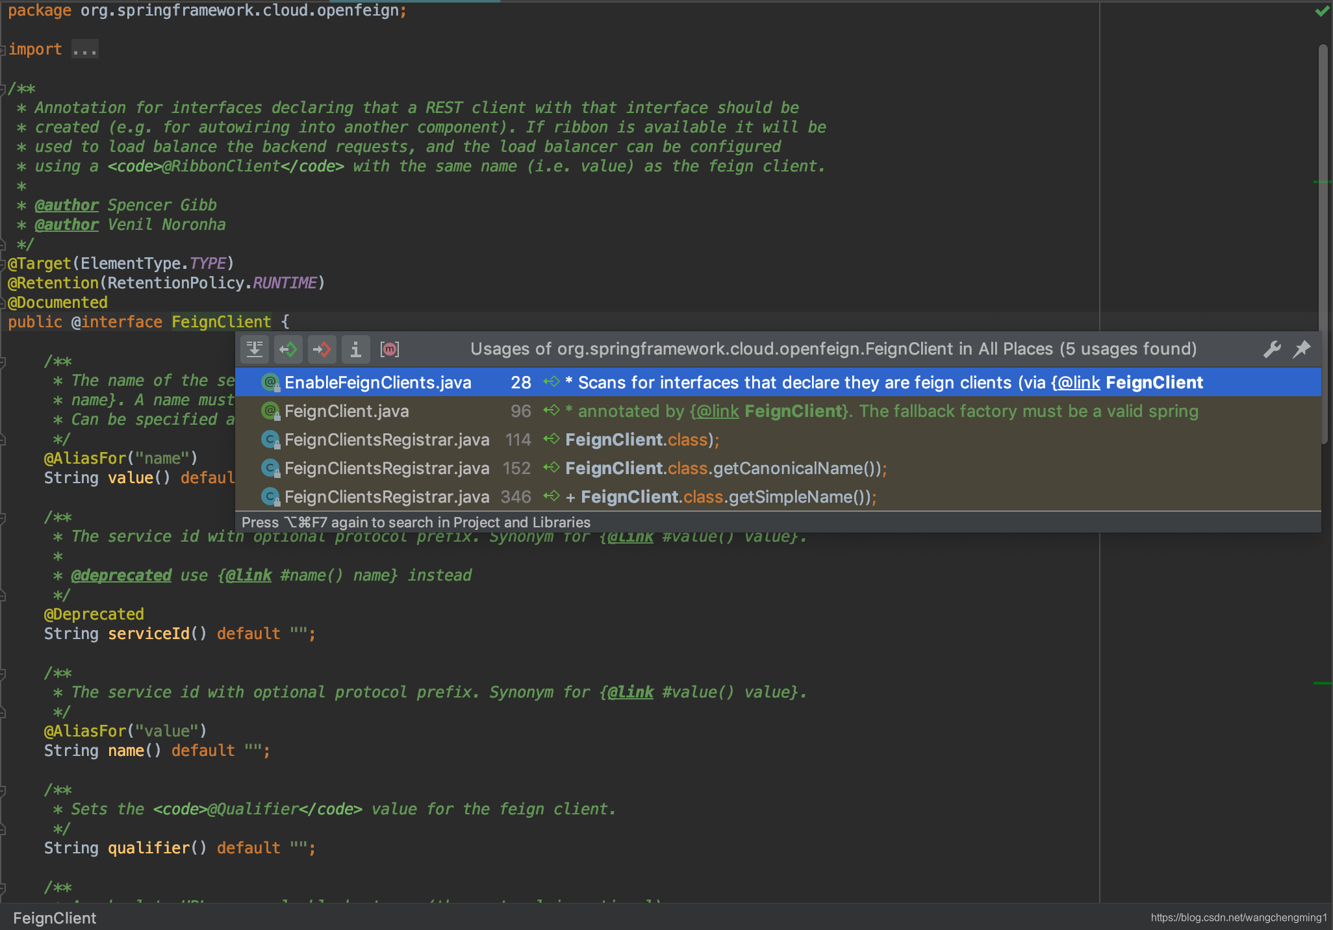Image resolution: width=1333 pixels, height=930 pixels.
Task: Click the @deprecated Javadoc tag link
Action: [121, 575]
